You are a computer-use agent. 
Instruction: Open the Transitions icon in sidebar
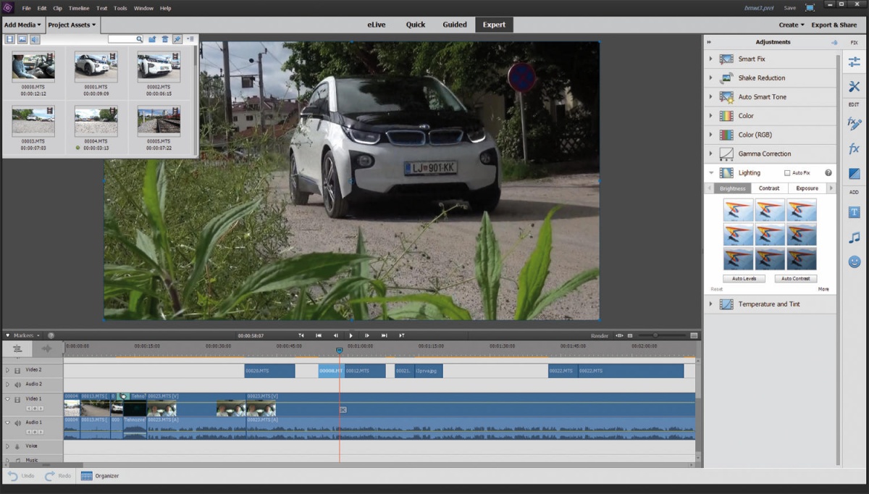tap(855, 174)
